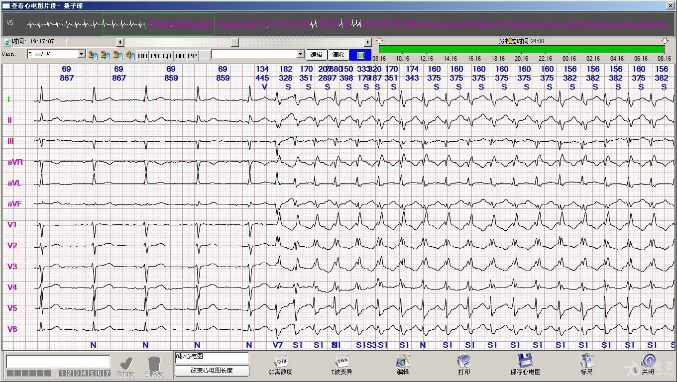
Task: Click the V3 lead label
Action: point(12,266)
